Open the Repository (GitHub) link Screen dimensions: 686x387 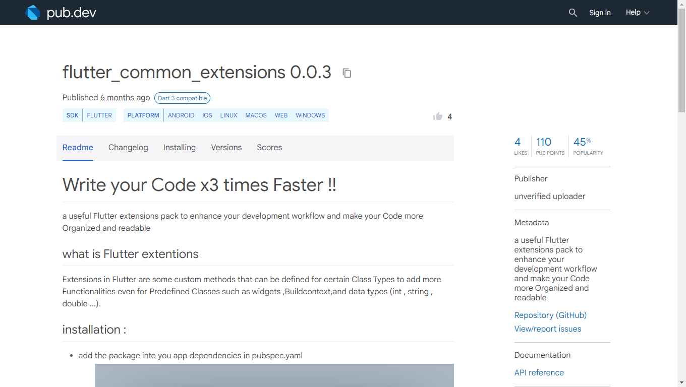(550, 315)
